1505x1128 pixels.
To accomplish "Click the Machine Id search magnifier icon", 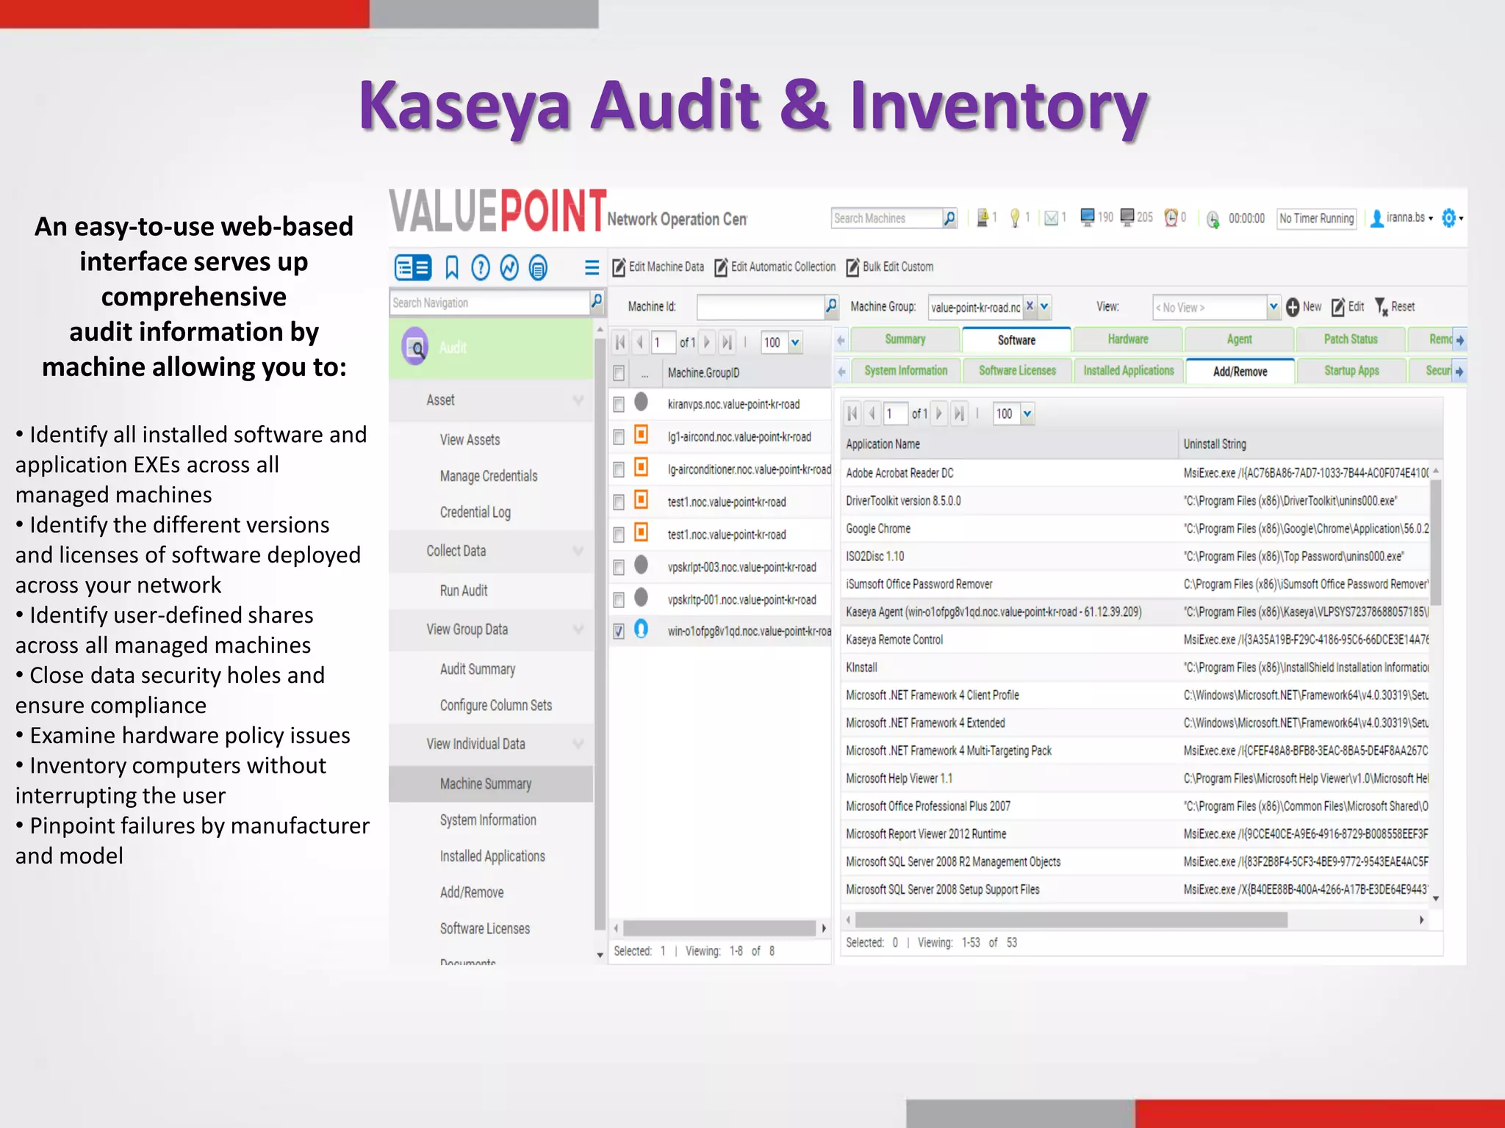I will pyautogui.click(x=831, y=306).
